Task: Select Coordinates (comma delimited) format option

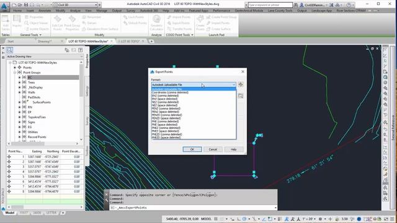Action: (x=170, y=92)
